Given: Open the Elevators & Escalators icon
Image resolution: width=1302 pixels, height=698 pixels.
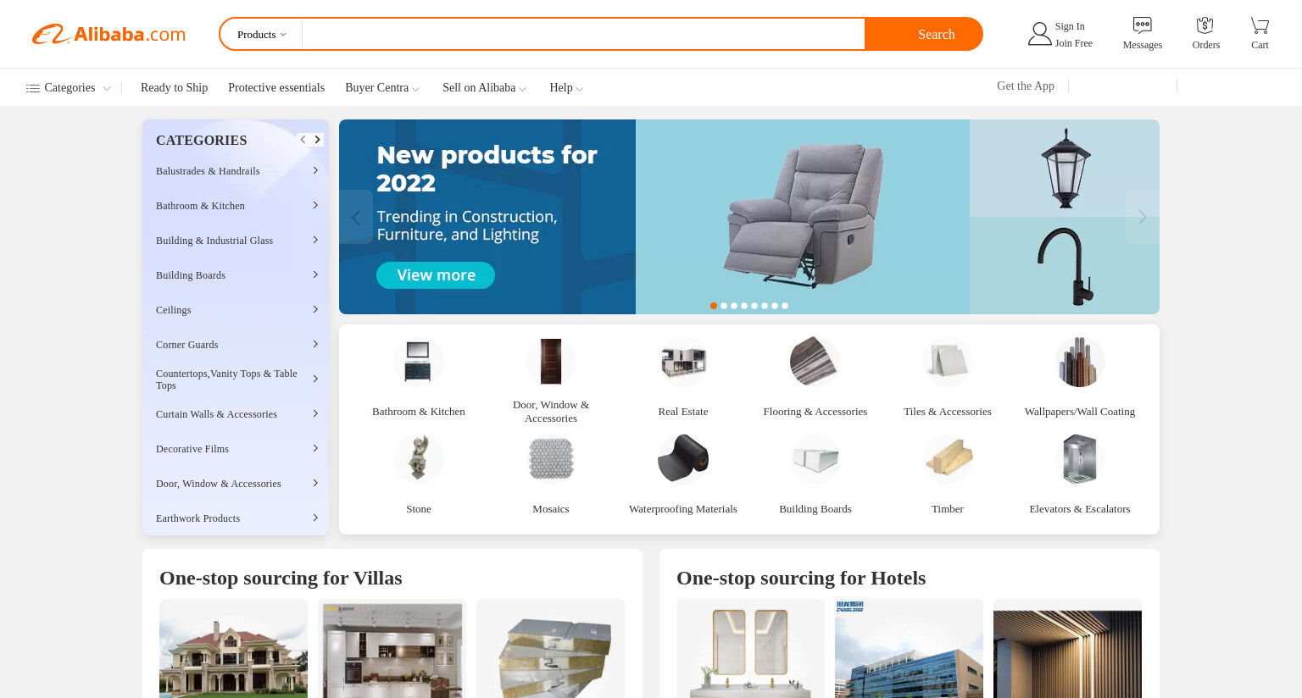Looking at the screenshot, I should click(x=1079, y=458).
